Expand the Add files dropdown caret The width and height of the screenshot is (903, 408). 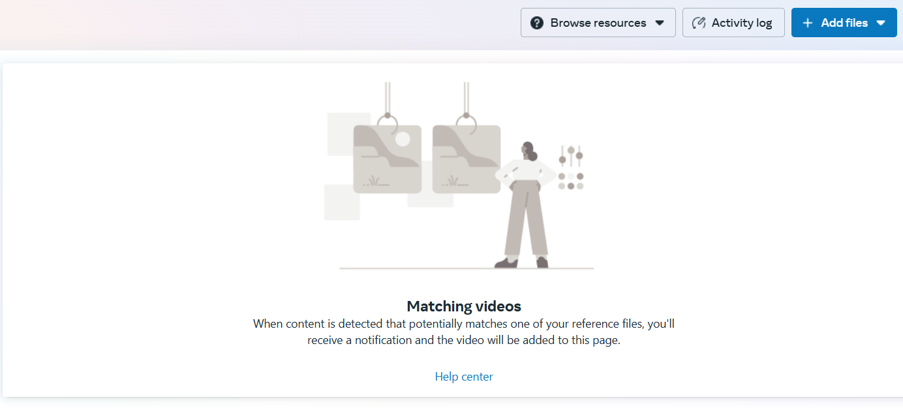coord(881,23)
